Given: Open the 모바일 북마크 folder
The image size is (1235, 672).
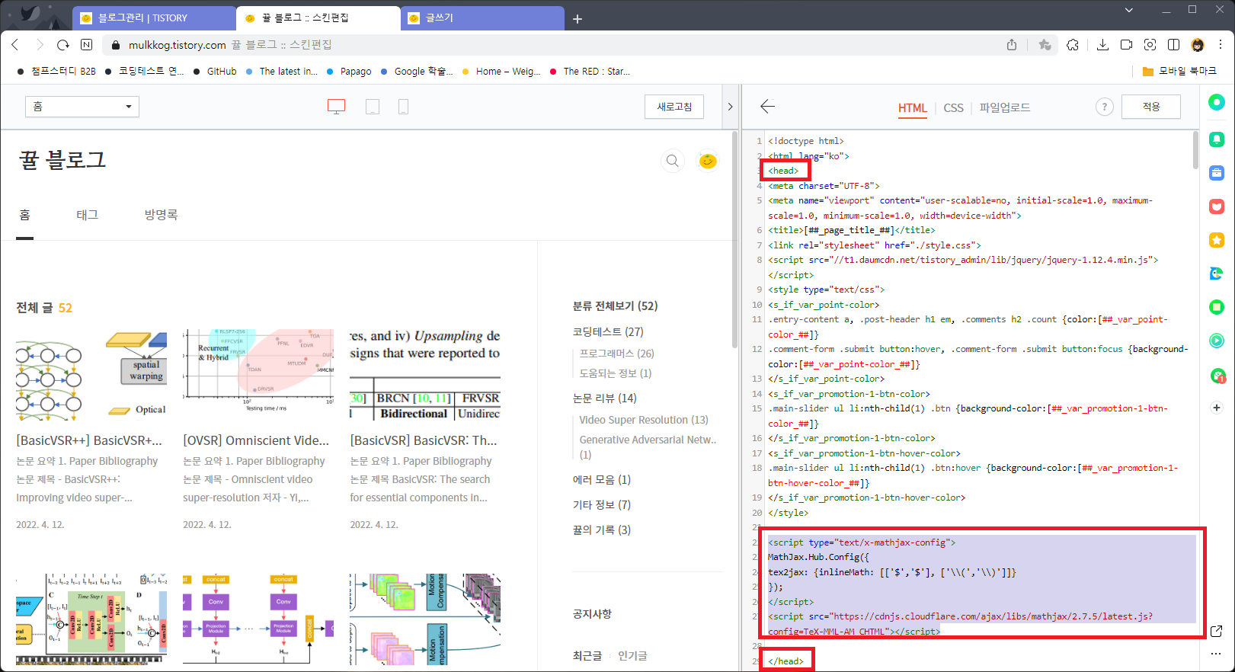Looking at the screenshot, I should (1179, 71).
